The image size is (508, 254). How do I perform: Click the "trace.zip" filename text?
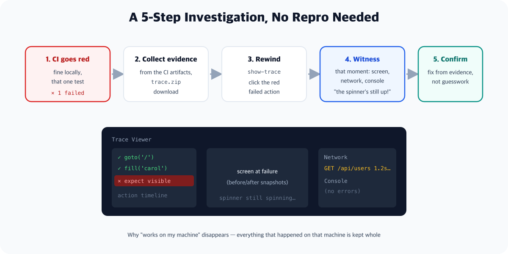pyautogui.click(x=166, y=82)
